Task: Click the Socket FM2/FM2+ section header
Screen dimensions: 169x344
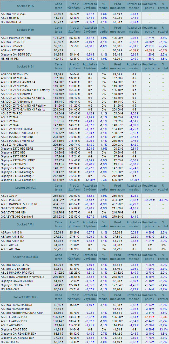Action: coord(25,297)
